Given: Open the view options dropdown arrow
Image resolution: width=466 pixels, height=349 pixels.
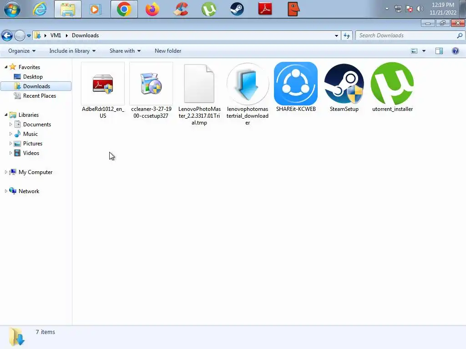Looking at the screenshot, I should [x=424, y=51].
